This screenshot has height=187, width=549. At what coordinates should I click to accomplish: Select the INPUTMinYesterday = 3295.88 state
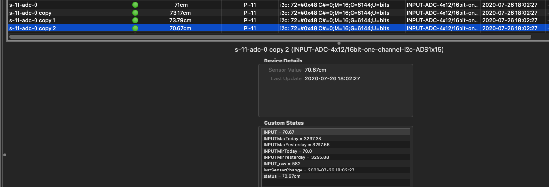pyautogui.click(x=336, y=157)
